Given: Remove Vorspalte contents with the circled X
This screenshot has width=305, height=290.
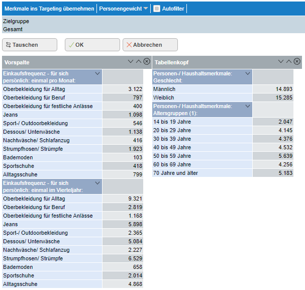Looking at the screenshot, I should [x=147, y=62].
